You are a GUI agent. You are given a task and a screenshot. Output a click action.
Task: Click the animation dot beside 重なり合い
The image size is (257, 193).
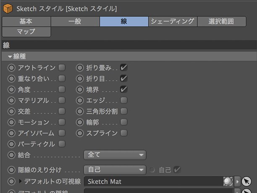tap(11, 78)
